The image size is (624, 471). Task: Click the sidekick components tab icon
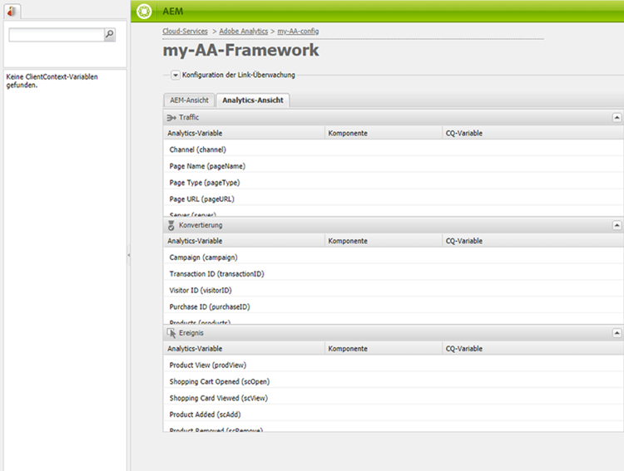(12, 11)
